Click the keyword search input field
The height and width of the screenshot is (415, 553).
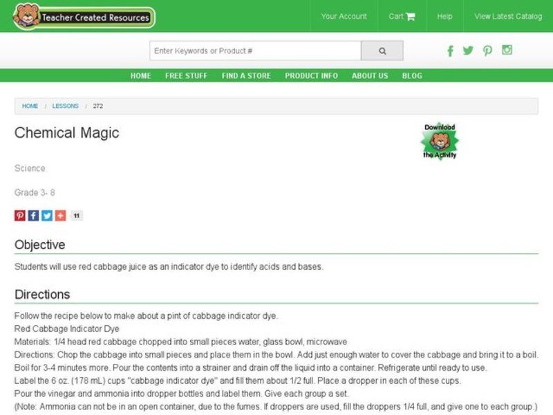tap(256, 50)
